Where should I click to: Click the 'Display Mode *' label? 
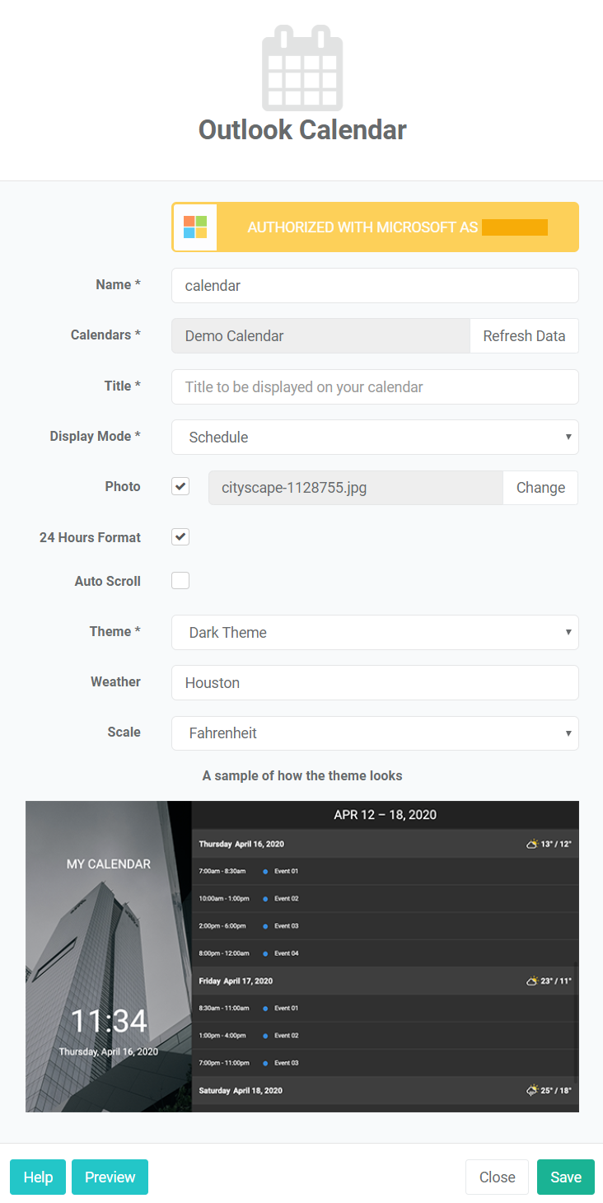pyautogui.click(x=95, y=436)
